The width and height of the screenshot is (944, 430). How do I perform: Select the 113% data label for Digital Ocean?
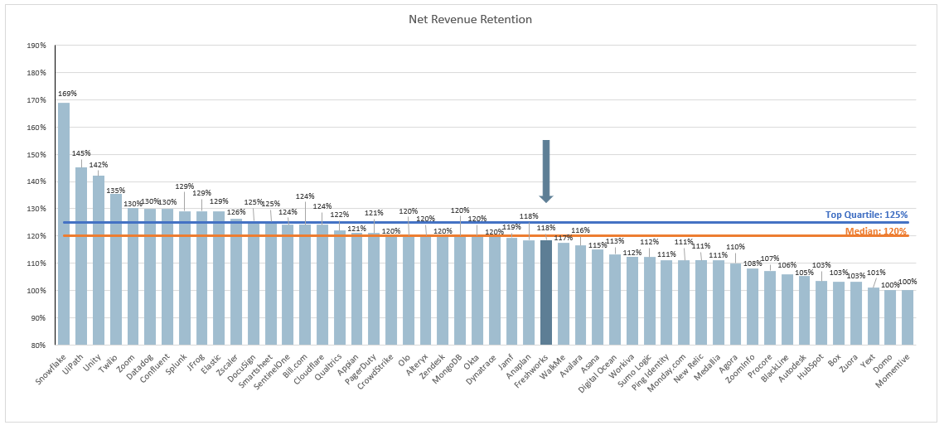[615, 241]
